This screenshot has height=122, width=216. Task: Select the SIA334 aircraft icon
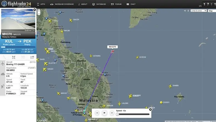(48, 52)
